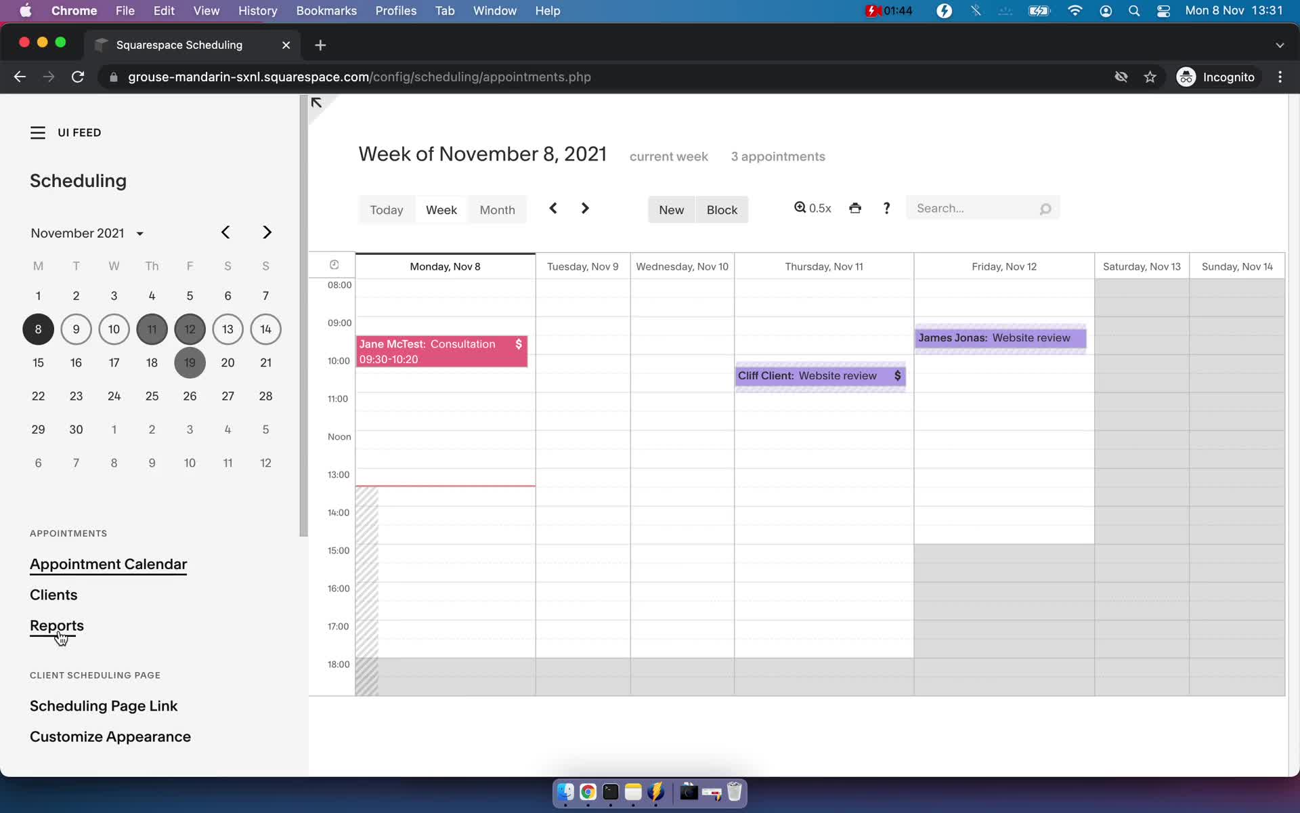Open the Clients section
Screen dimensions: 1300x813
[x=53, y=593]
